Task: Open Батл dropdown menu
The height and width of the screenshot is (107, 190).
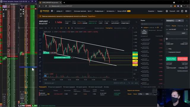Action: click(90, 11)
